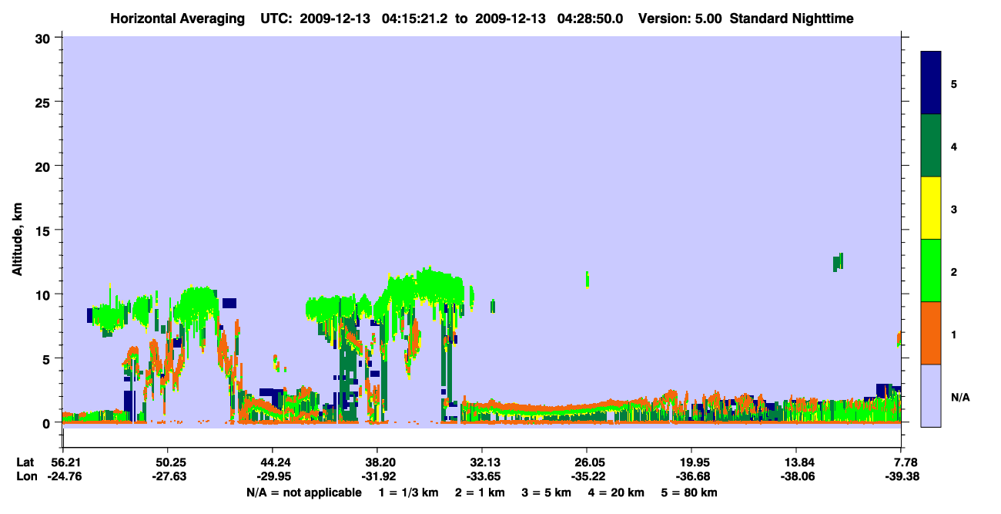Click the "Lat" row label
The image size is (1001, 514).
point(25,462)
